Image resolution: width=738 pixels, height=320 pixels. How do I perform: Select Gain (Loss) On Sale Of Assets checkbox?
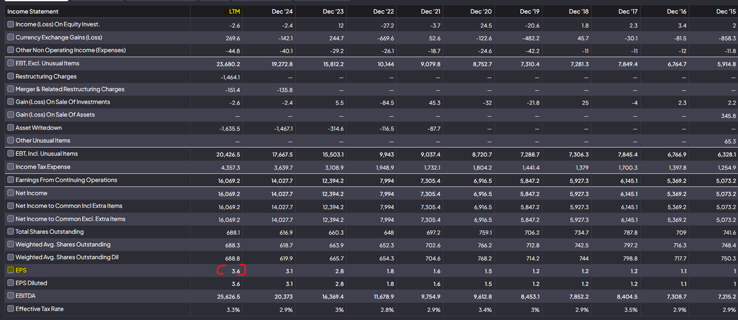coord(10,115)
